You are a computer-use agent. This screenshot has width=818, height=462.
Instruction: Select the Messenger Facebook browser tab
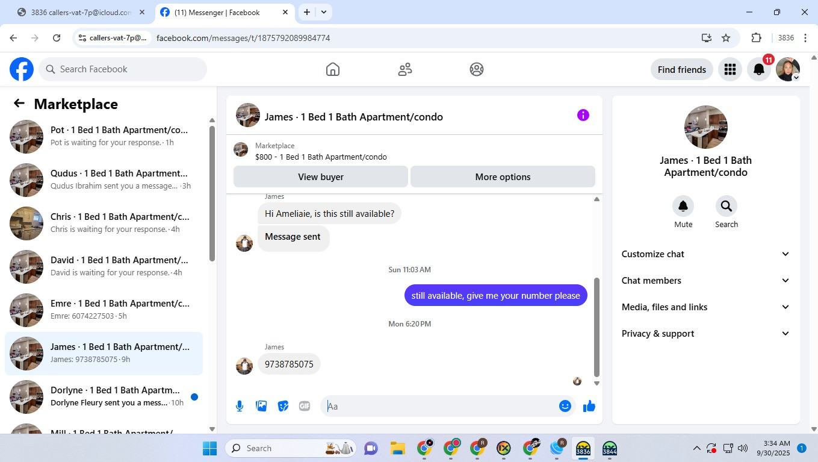[x=223, y=12]
